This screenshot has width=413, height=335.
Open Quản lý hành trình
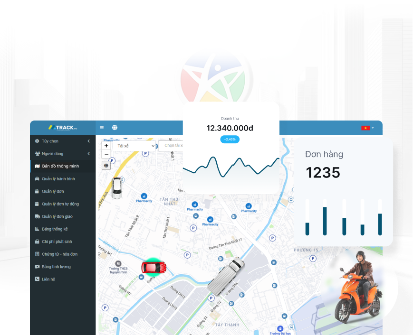pyautogui.click(x=58, y=179)
